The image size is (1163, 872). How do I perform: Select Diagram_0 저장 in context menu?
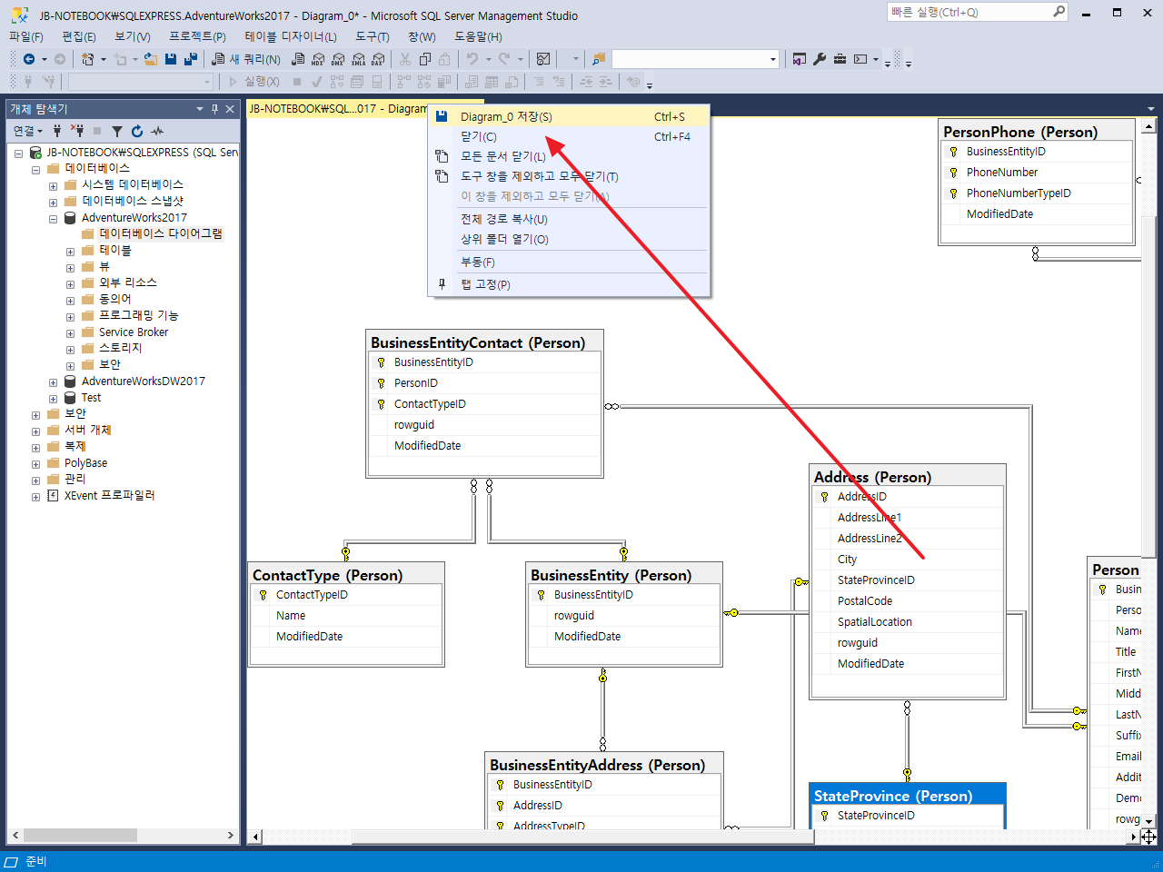[506, 116]
